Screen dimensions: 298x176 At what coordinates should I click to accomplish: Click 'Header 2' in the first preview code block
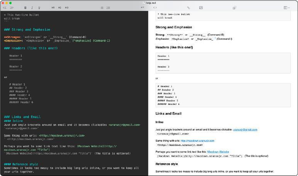163,67
